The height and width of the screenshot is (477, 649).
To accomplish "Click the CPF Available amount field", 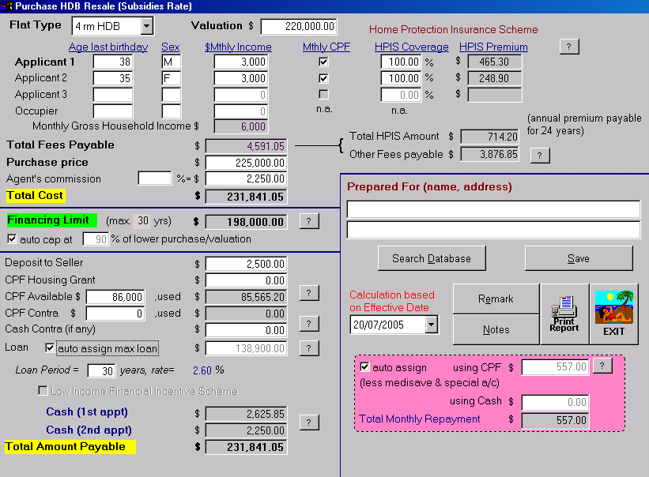I will [x=115, y=297].
